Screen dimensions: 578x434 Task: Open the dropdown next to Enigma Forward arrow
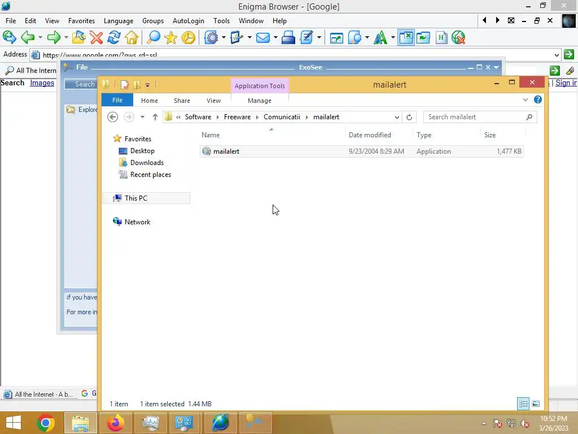[66, 37]
